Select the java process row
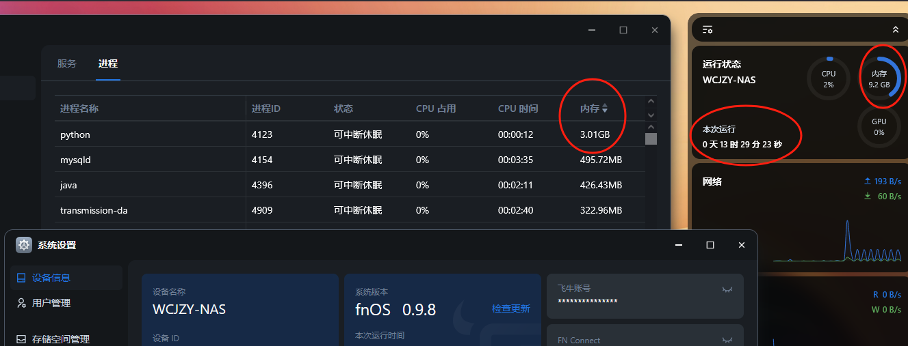The height and width of the screenshot is (346, 908). [x=350, y=185]
